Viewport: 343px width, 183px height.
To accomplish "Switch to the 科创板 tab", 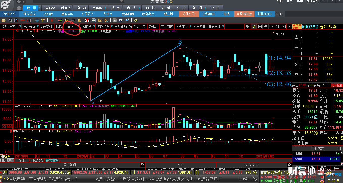I will tap(66, 8).
